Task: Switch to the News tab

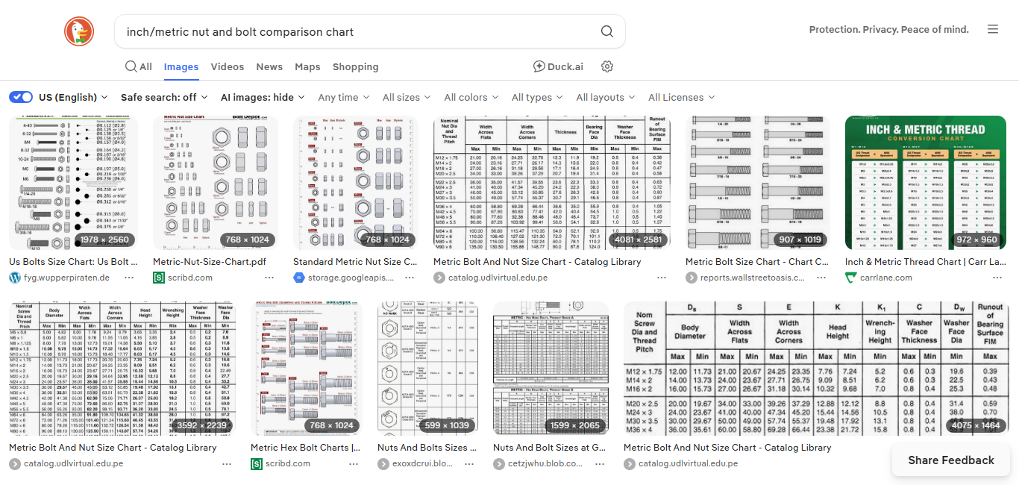Action: coord(269,66)
